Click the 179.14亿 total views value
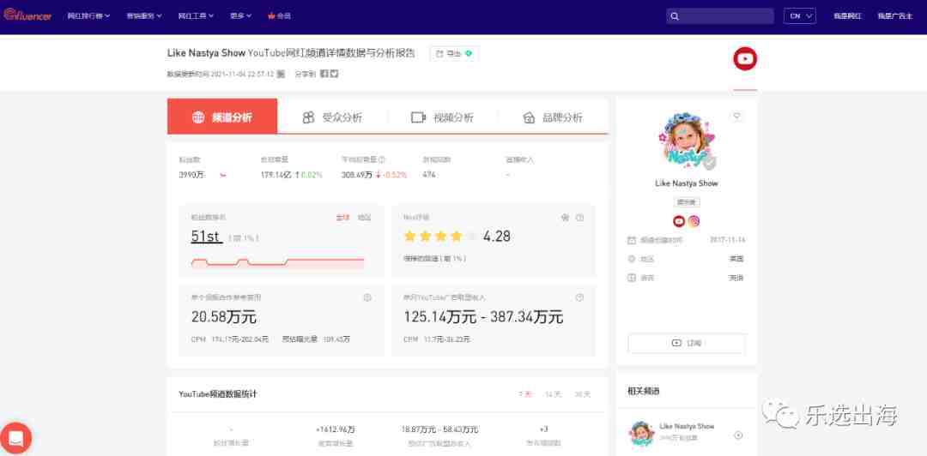 [276, 175]
